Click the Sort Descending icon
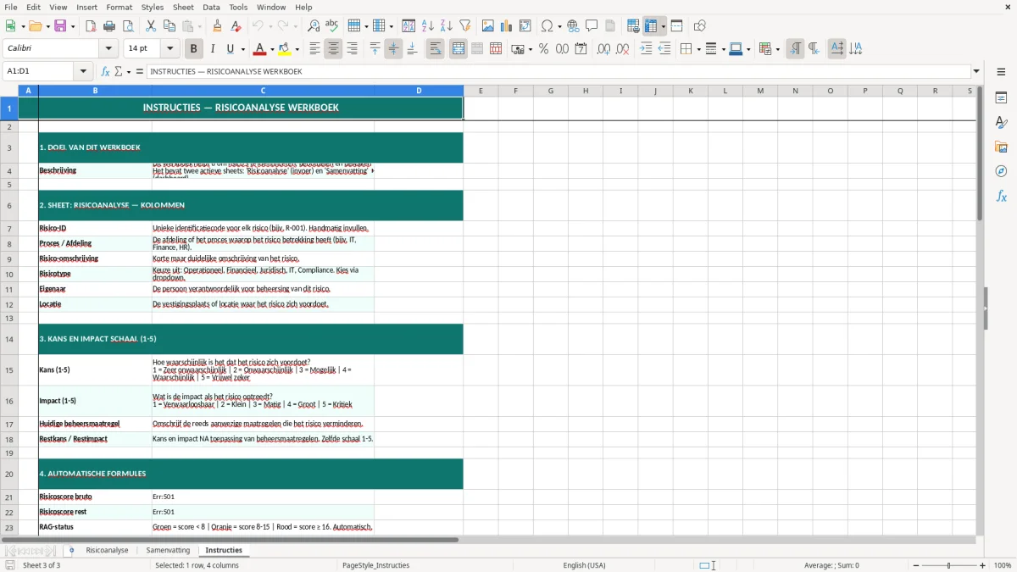The height and width of the screenshot is (572, 1017). click(446, 26)
